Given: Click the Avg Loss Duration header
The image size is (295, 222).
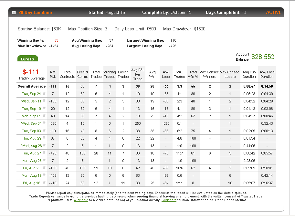Looking at the screenshot, I should point(267,74).
